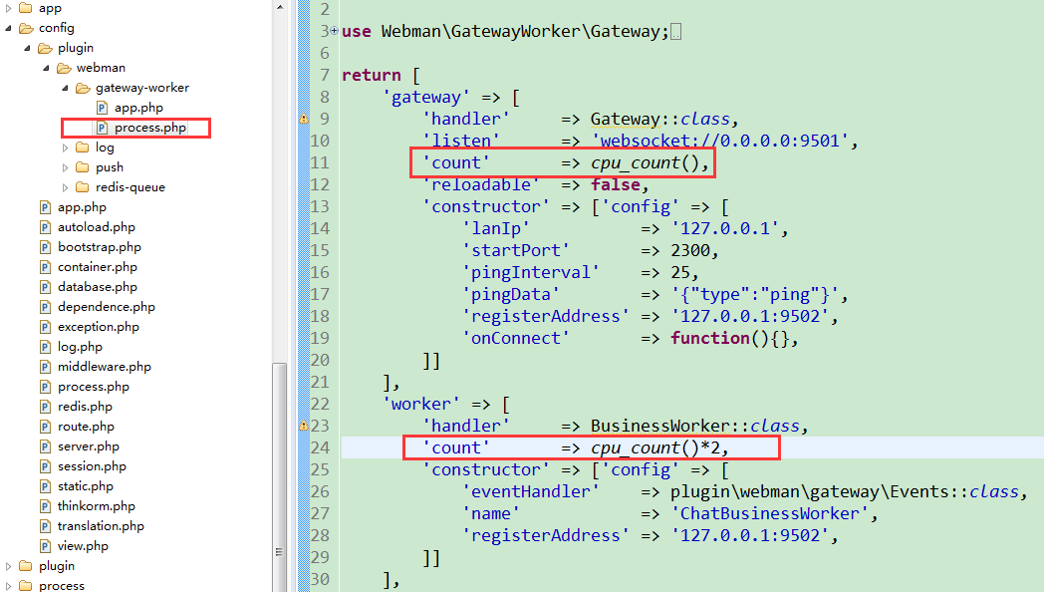This screenshot has height=592, width=1044.
Task: Open thinkorm.php in config folder
Action: click(x=97, y=506)
